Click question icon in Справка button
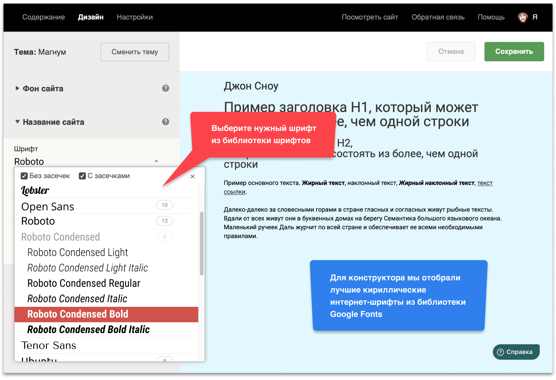Viewport: 556px width, 380px height. (x=500, y=352)
